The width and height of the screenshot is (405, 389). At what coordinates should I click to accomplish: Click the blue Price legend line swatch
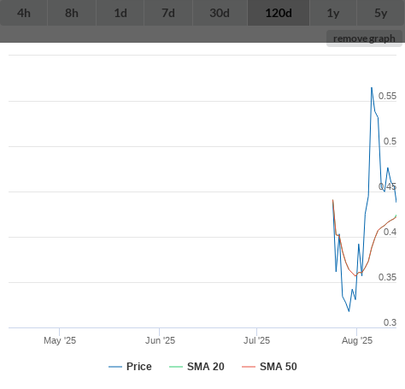point(115,367)
